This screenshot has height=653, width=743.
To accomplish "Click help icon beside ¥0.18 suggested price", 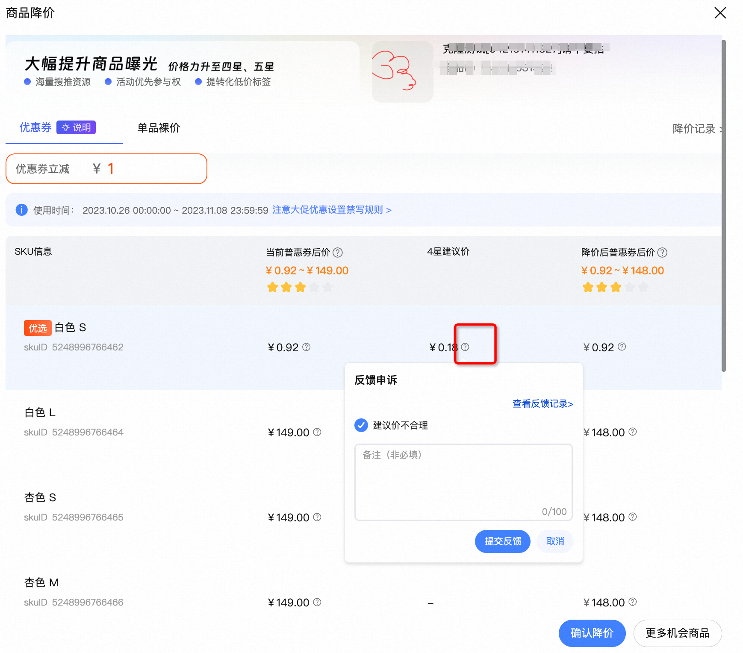I will [x=465, y=347].
